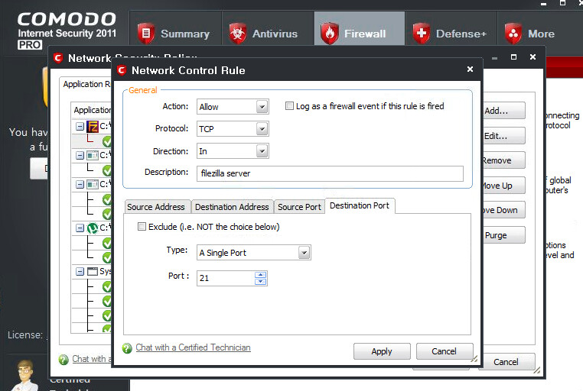The image size is (583, 391).
Task: Open the Protocol dropdown showing TCP
Action: click(x=233, y=129)
